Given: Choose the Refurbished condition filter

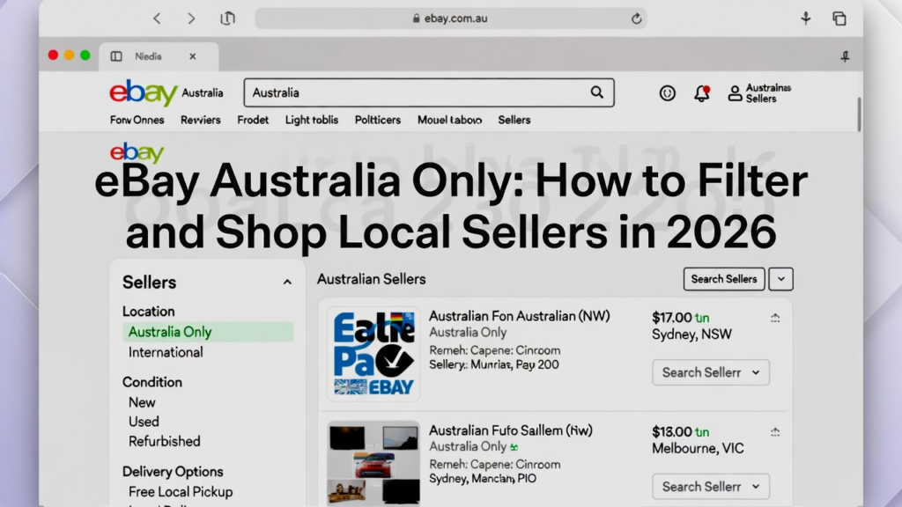Looking at the screenshot, I should click(165, 441).
